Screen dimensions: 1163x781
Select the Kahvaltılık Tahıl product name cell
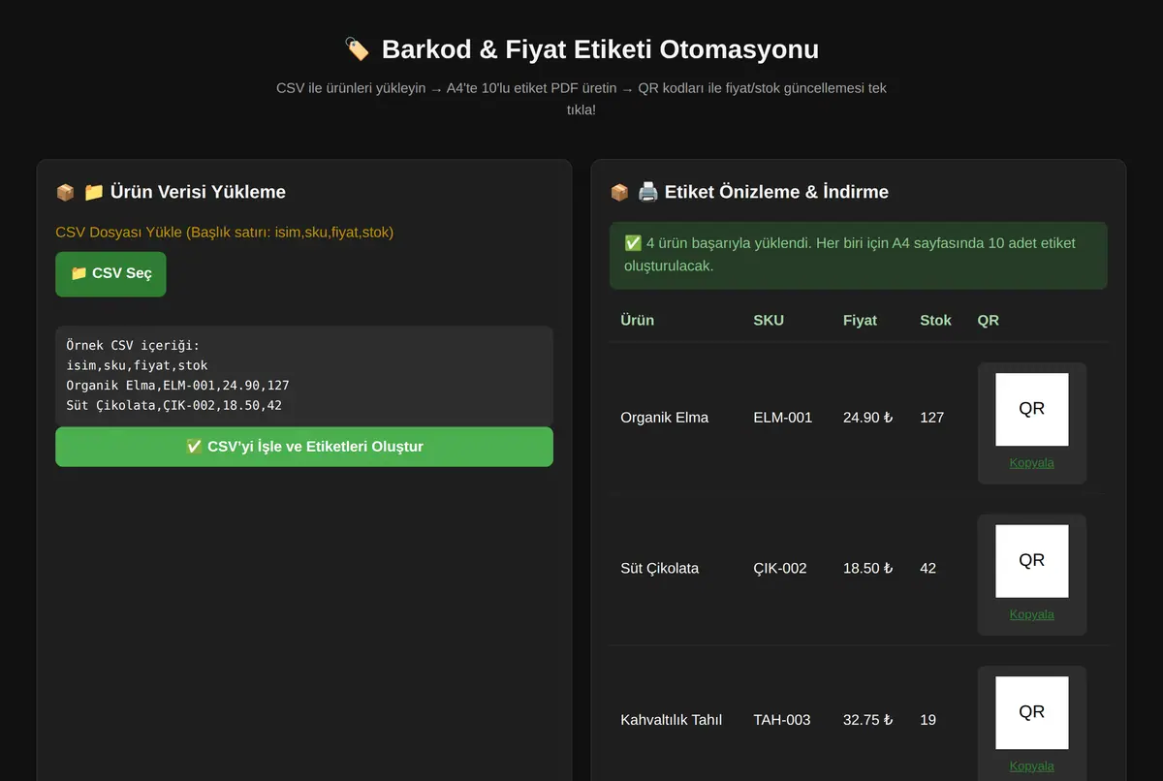click(x=672, y=720)
